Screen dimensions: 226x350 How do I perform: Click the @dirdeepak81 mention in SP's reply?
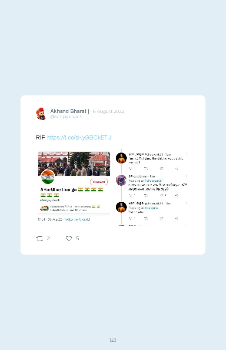[153, 180]
